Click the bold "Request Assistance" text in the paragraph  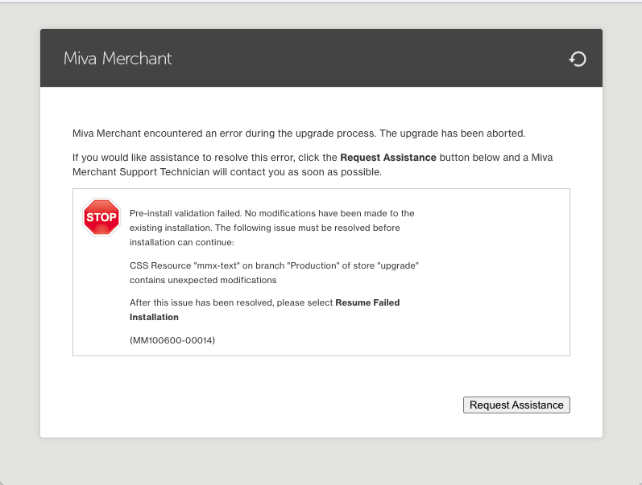point(388,158)
